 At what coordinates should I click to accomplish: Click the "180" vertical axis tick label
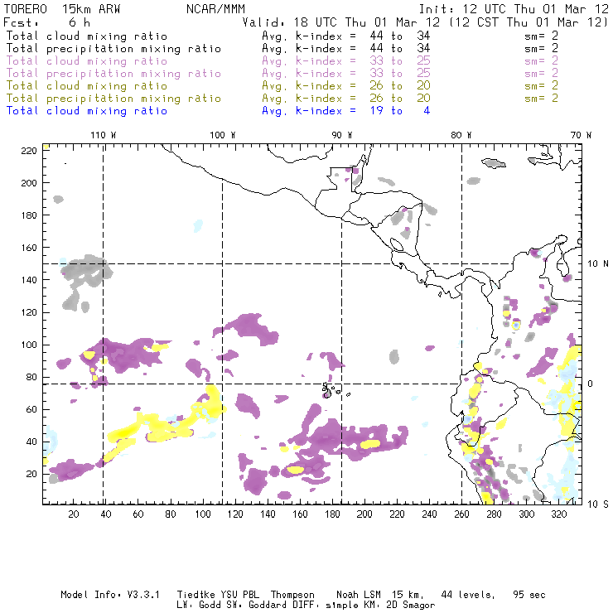pyautogui.click(x=29, y=215)
